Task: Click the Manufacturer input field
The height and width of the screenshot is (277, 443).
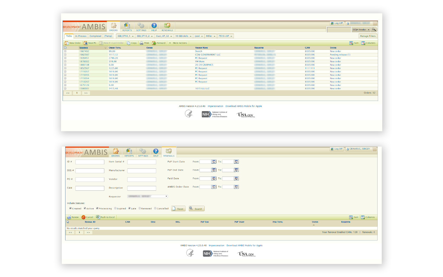Action: [142, 171]
